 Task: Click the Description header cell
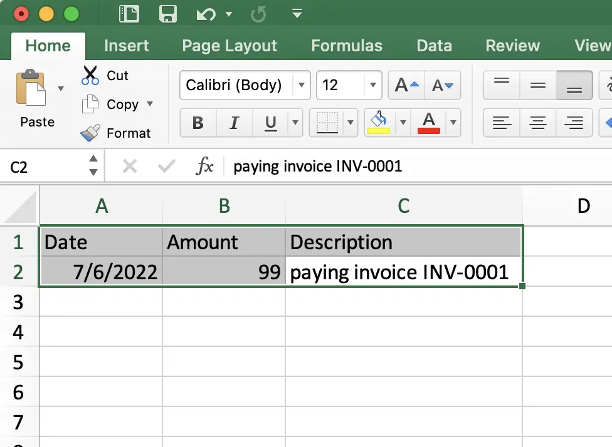coord(404,242)
